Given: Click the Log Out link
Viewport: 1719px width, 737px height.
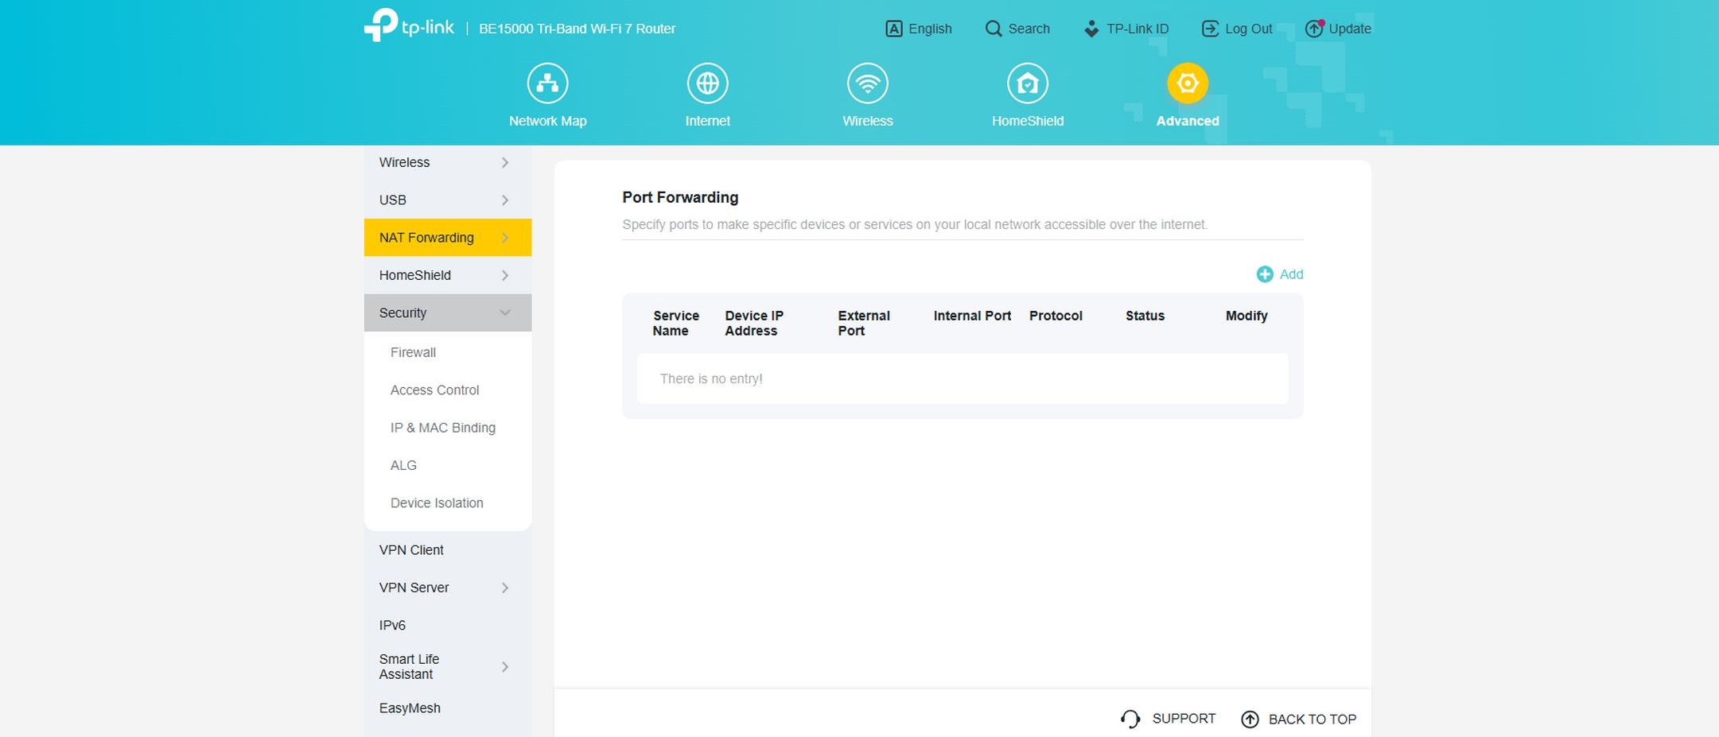Looking at the screenshot, I should [1237, 29].
